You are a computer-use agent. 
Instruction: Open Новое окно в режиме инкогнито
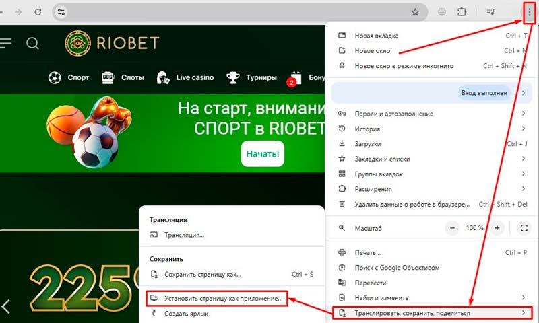pos(433,66)
